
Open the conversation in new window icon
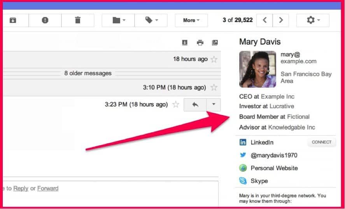click(214, 43)
